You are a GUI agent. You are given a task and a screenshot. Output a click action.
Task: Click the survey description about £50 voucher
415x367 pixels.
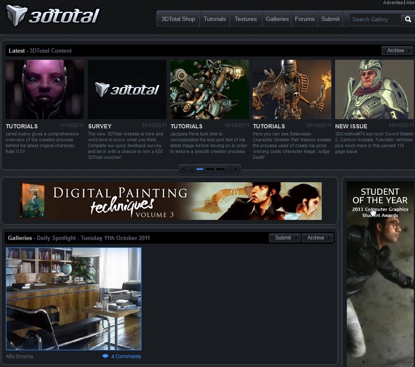pos(126,145)
